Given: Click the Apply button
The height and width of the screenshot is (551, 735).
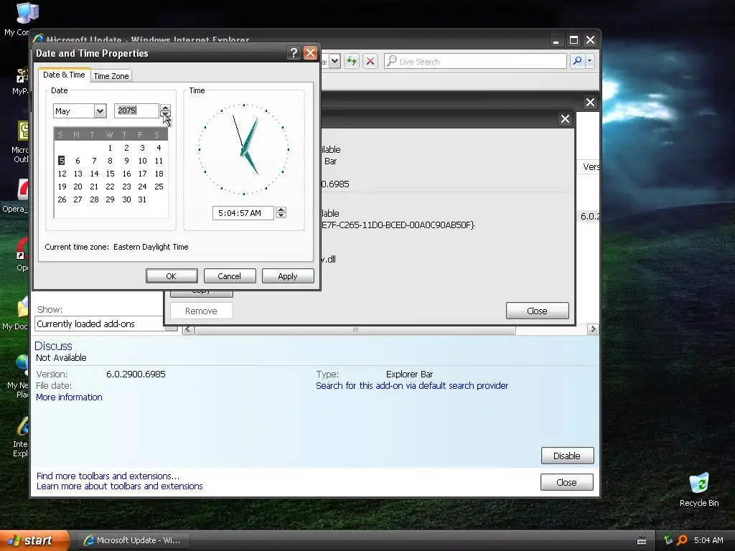Looking at the screenshot, I should click(287, 276).
